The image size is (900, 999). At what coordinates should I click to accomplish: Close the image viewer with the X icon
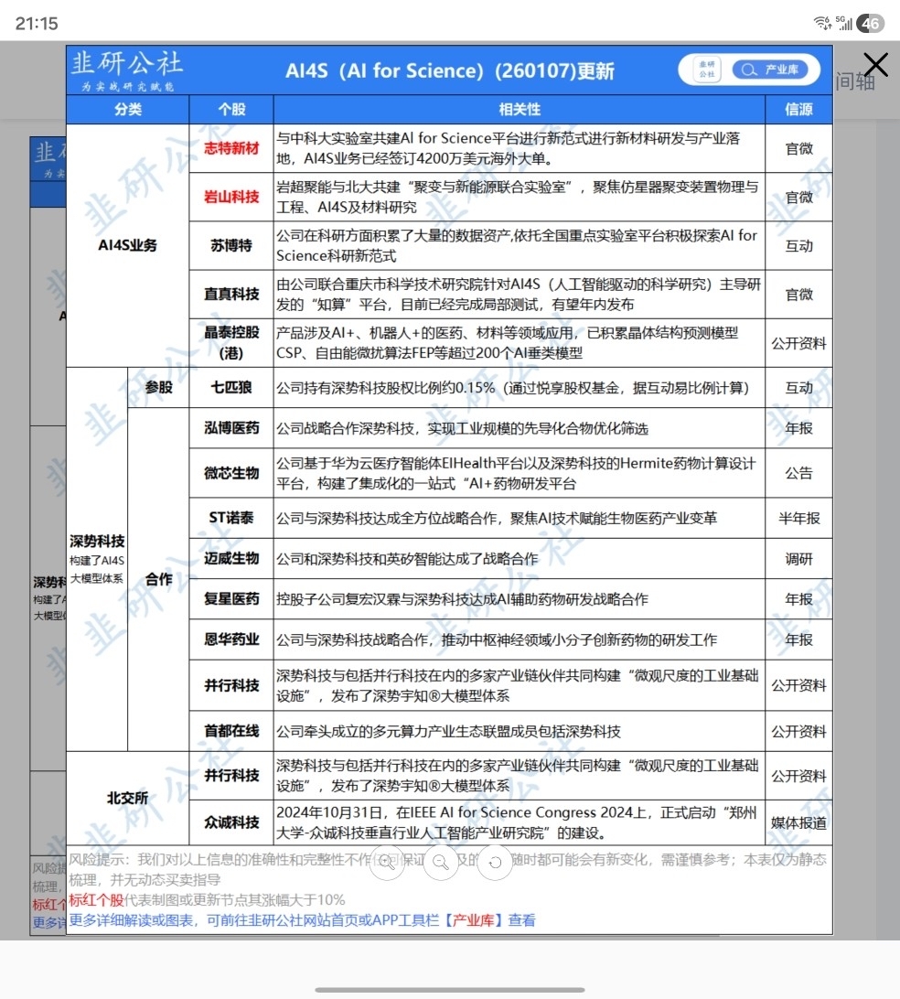click(x=876, y=64)
